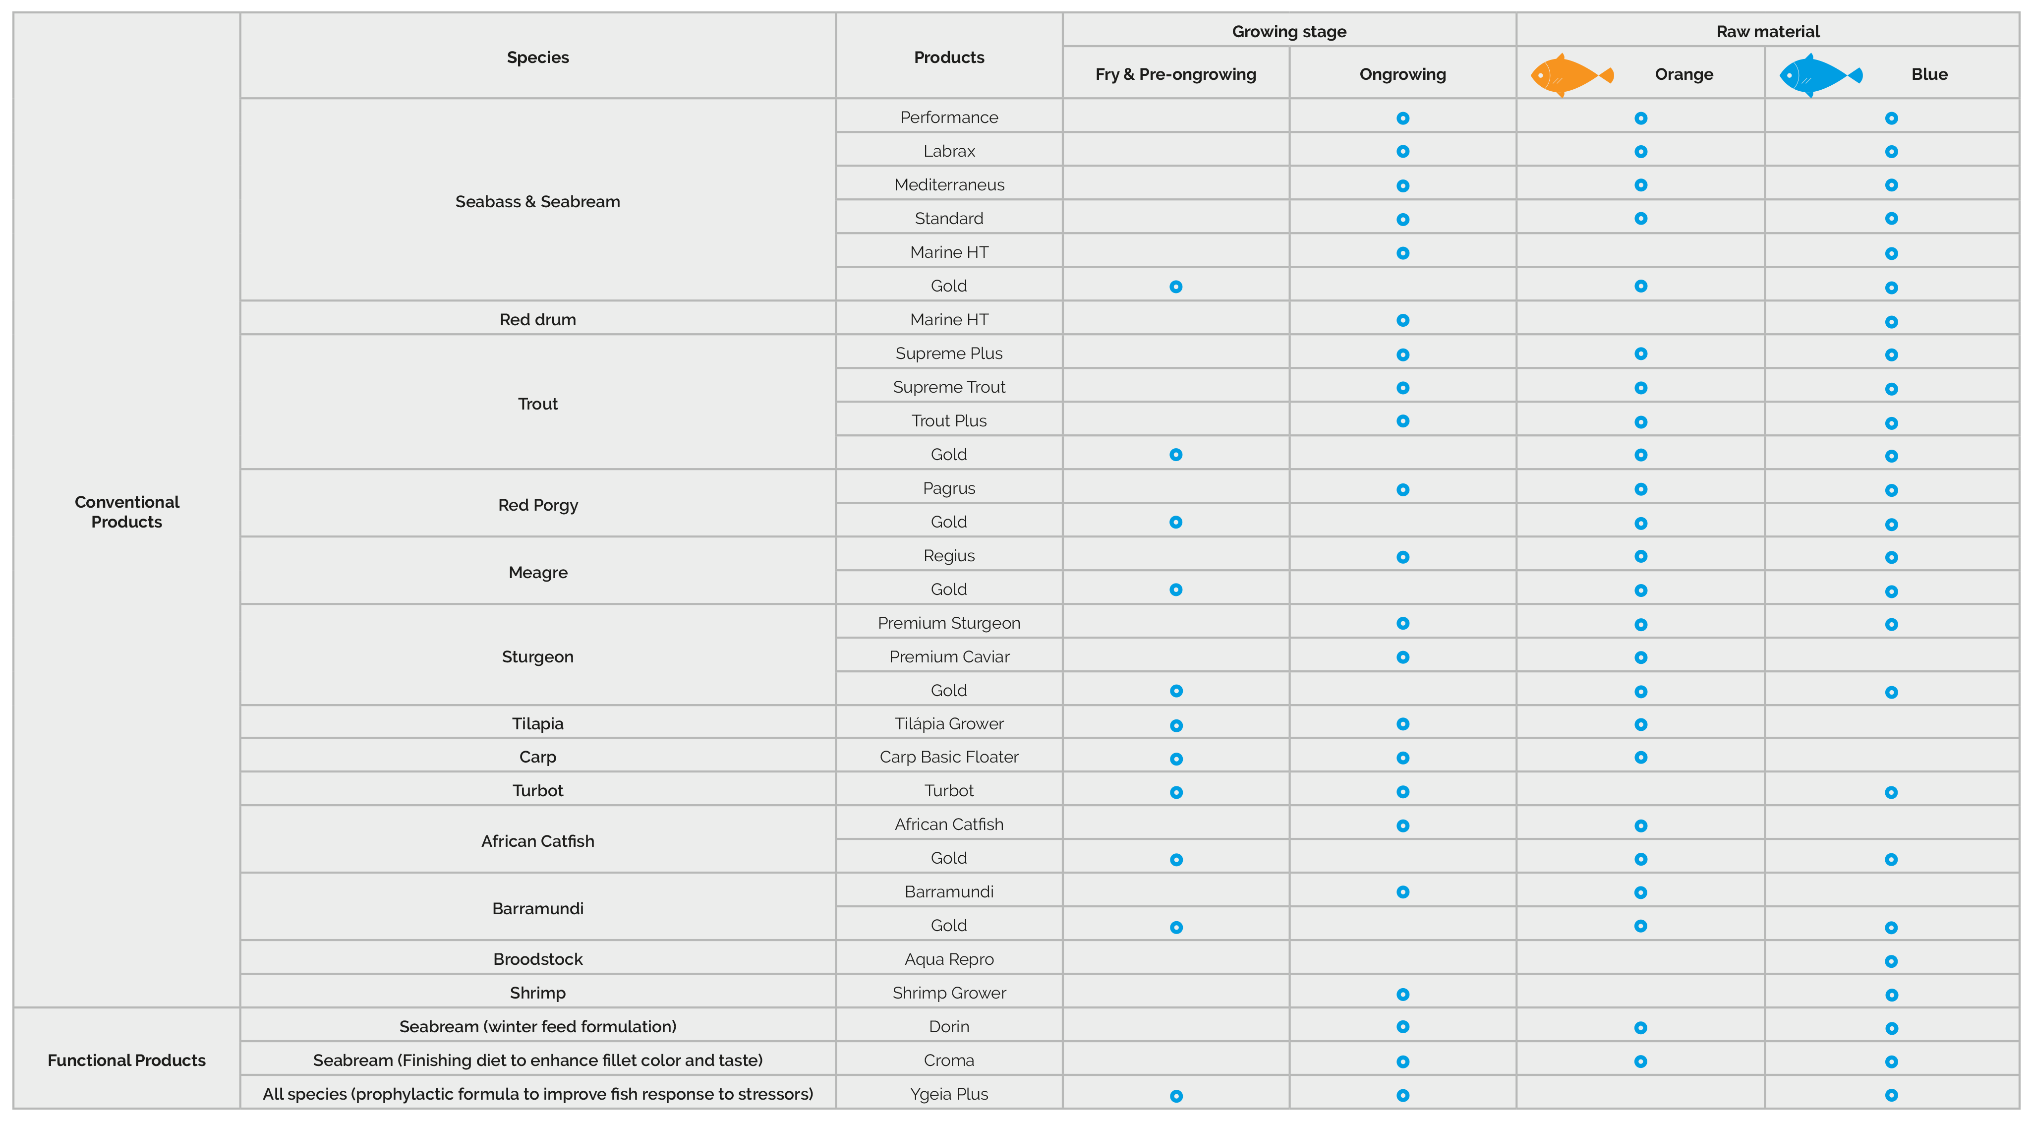This screenshot has width=2033, height=1121.
Task: Click the Growing stage column group header
Action: tap(1289, 32)
